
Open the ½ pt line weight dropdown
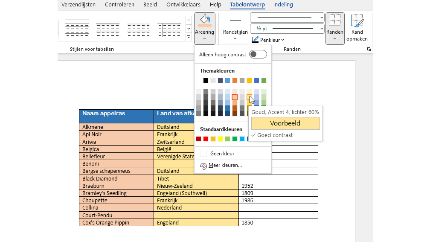(x=287, y=29)
